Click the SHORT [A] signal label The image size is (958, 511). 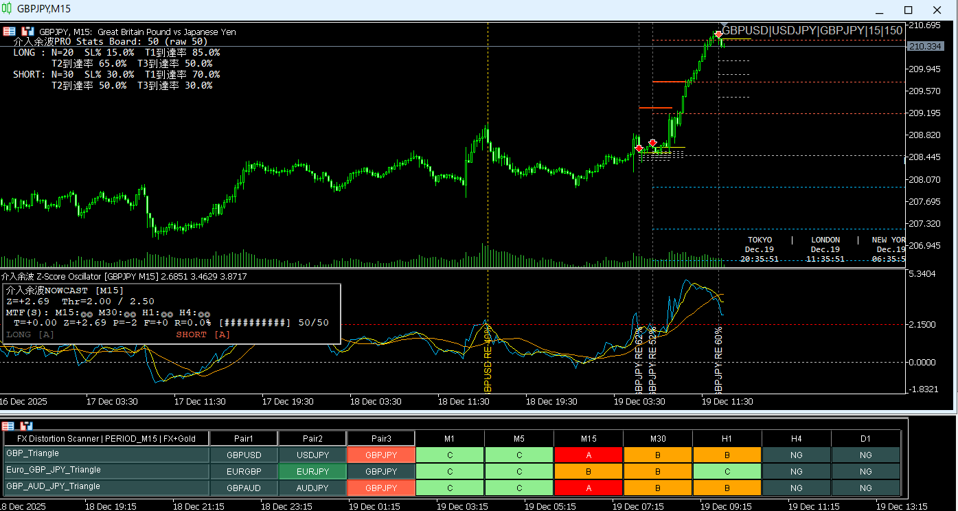[203, 334]
